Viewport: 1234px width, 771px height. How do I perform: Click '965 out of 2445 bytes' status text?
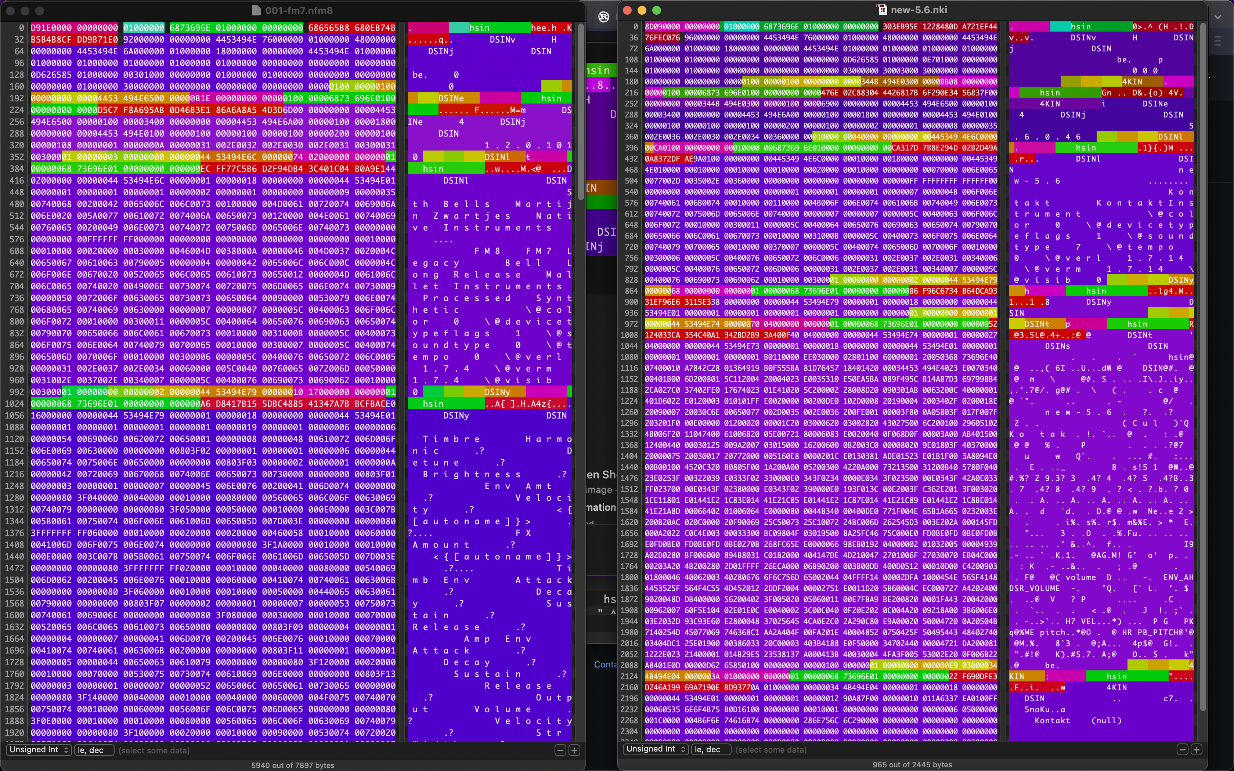(x=912, y=764)
